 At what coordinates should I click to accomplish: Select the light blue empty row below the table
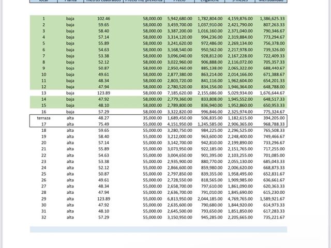158,229
